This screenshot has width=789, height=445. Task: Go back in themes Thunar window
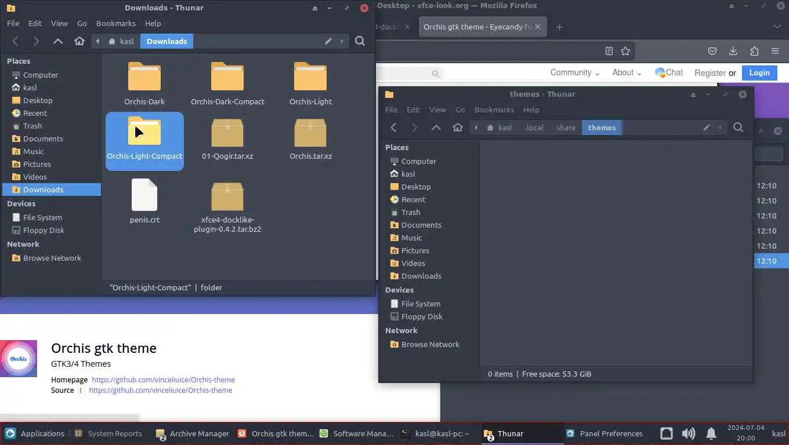(x=393, y=127)
